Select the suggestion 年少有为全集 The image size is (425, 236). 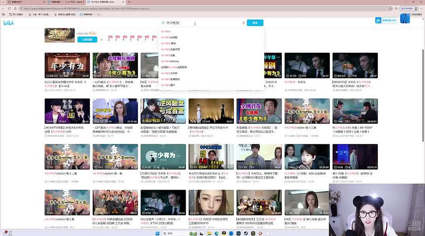tap(168, 55)
